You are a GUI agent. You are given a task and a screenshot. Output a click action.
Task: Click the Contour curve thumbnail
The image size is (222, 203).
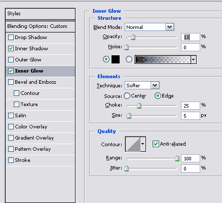133,144
